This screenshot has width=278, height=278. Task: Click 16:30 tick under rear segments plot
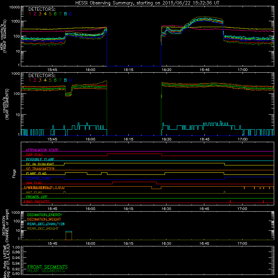coord(166,139)
